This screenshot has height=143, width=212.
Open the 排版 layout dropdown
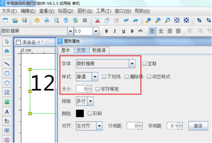click(x=90, y=101)
